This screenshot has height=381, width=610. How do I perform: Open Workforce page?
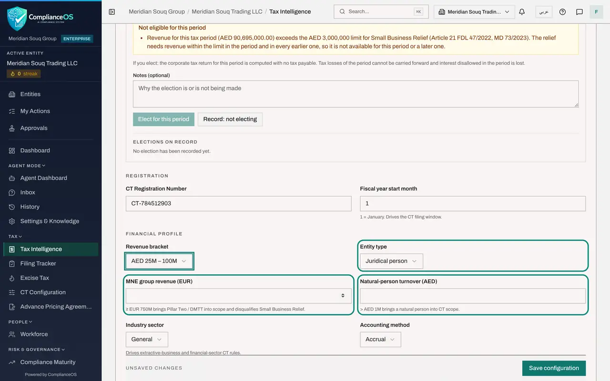[x=51, y=334]
